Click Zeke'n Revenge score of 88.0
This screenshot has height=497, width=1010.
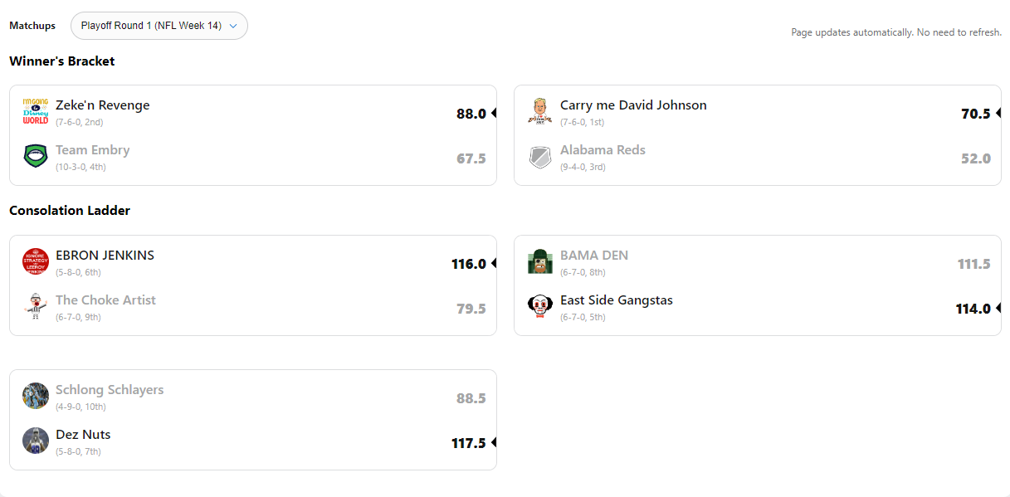471,114
